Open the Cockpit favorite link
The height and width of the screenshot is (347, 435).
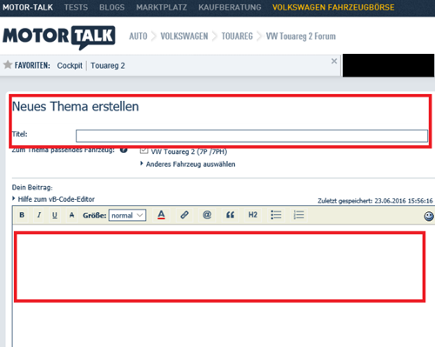(70, 65)
